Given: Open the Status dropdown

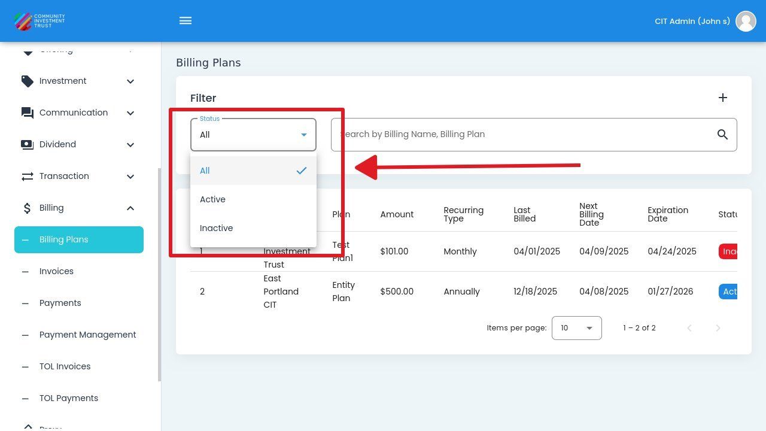Looking at the screenshot, I should (x=253, y=135).
